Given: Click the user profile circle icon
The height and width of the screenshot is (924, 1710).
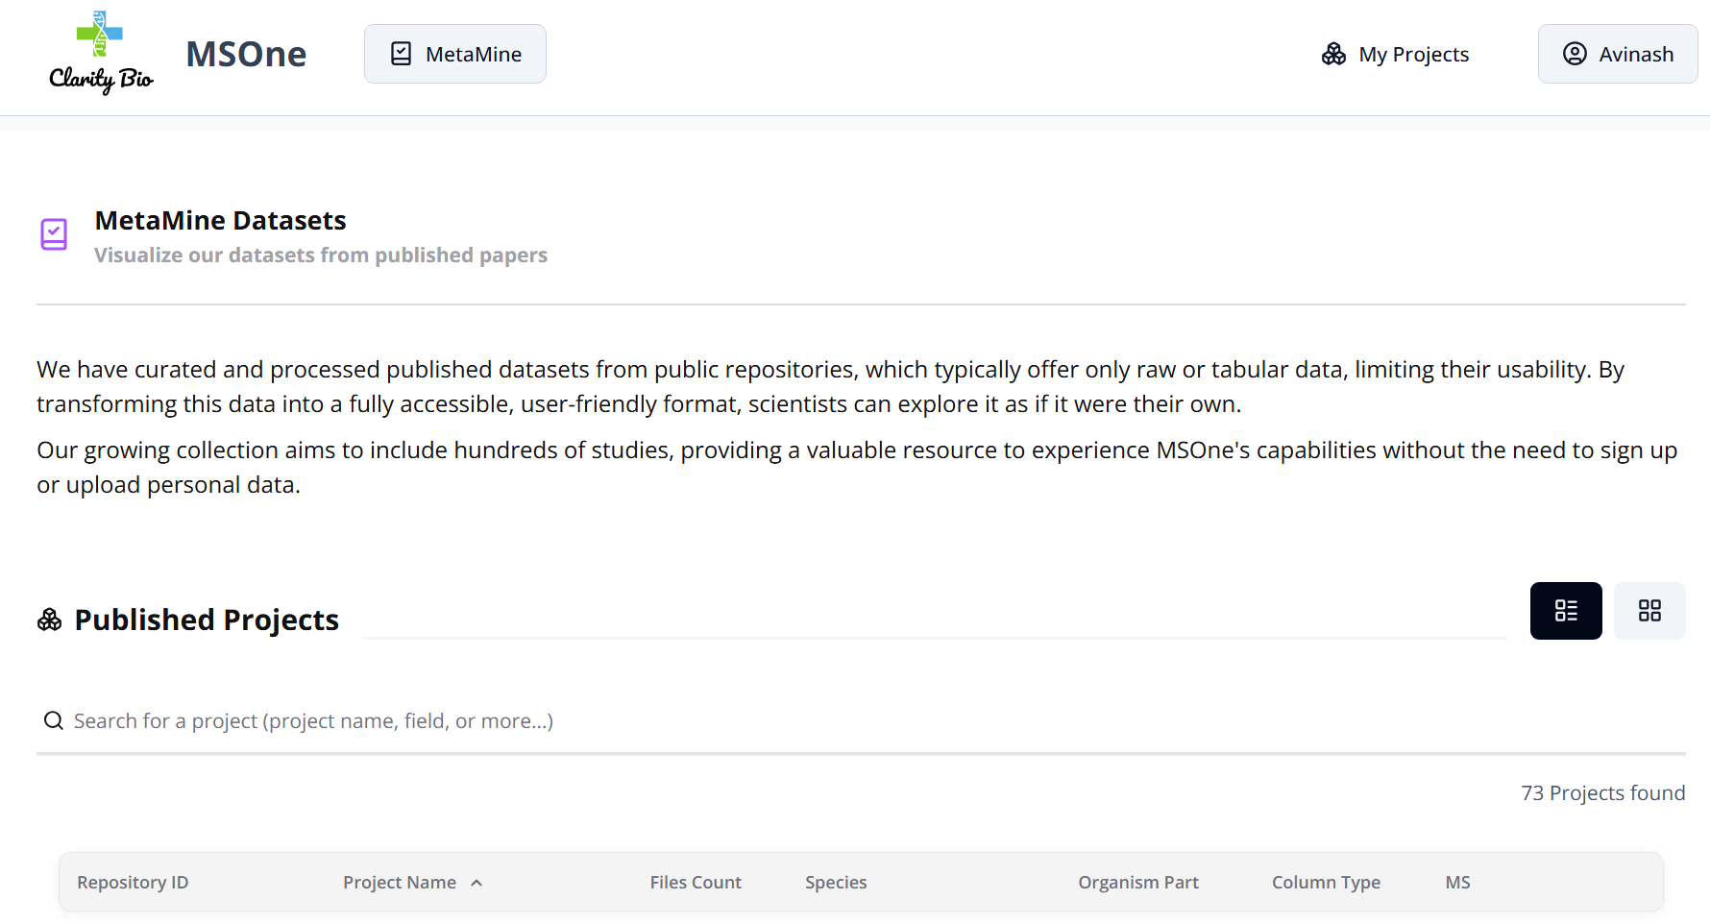Looking at the screenshot, I should [1575, 54].
